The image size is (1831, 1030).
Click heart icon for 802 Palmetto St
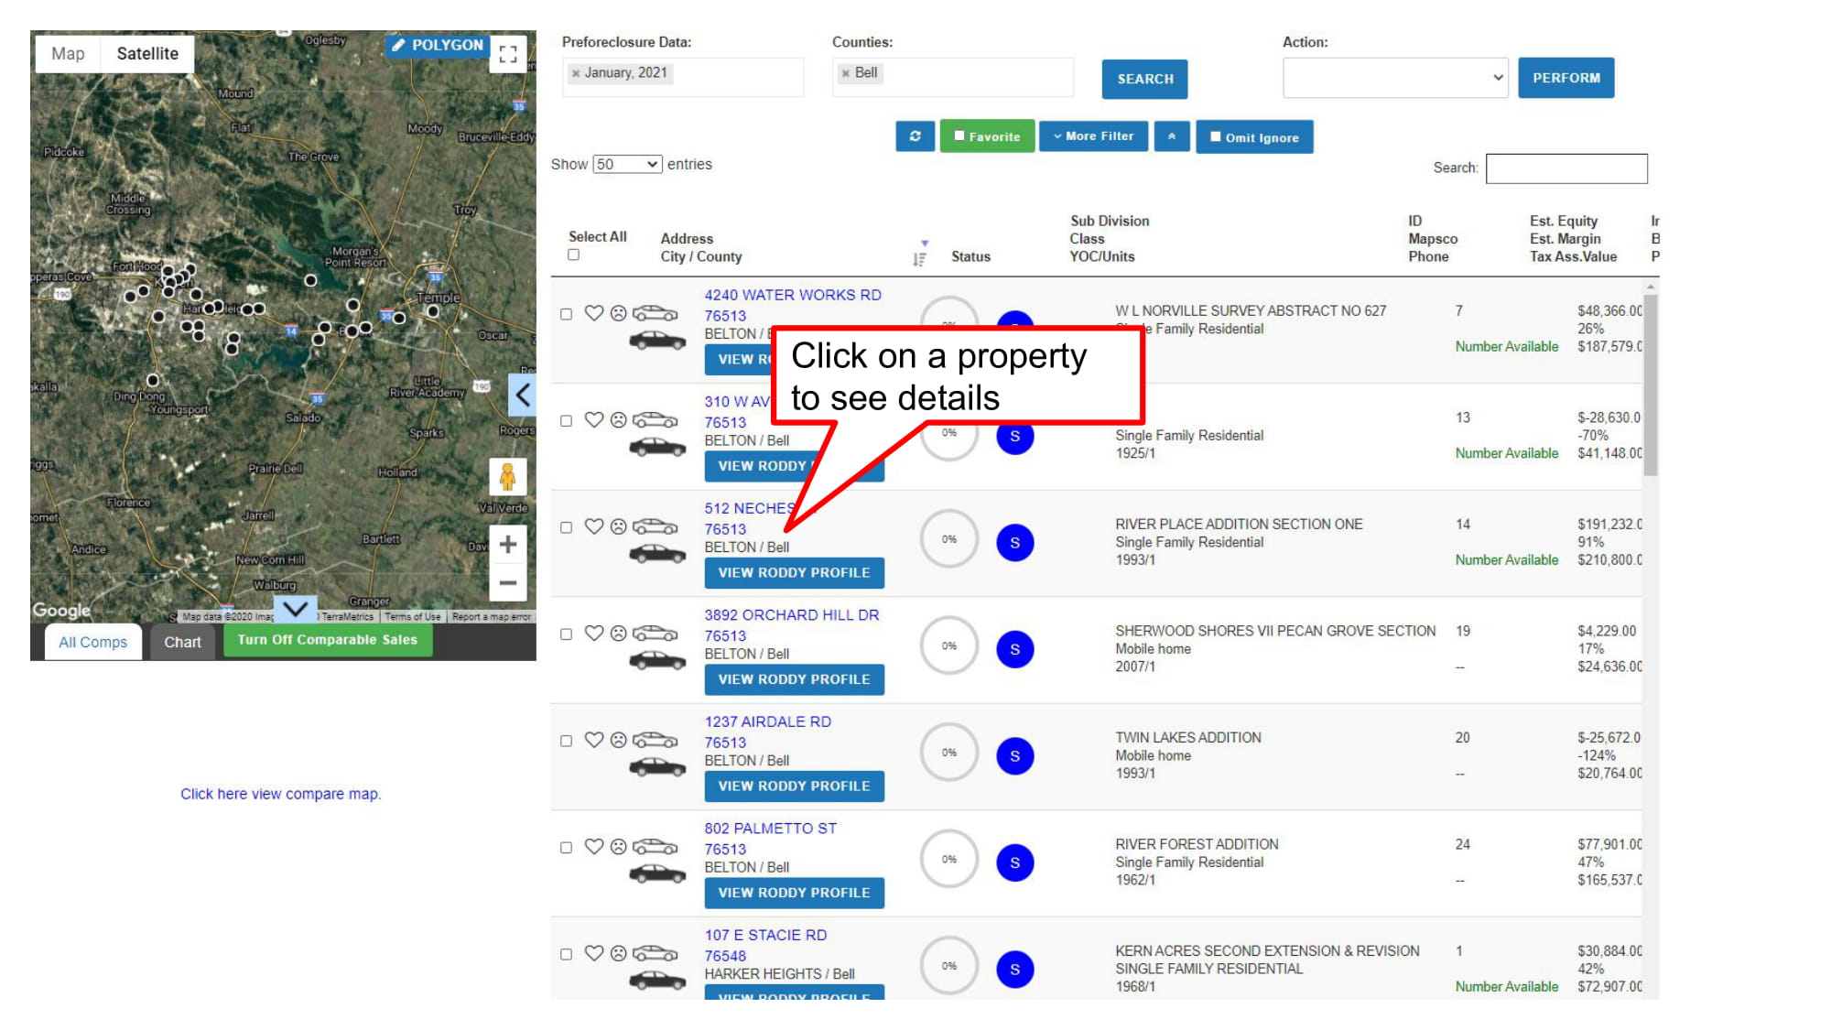tap(594, 847)
